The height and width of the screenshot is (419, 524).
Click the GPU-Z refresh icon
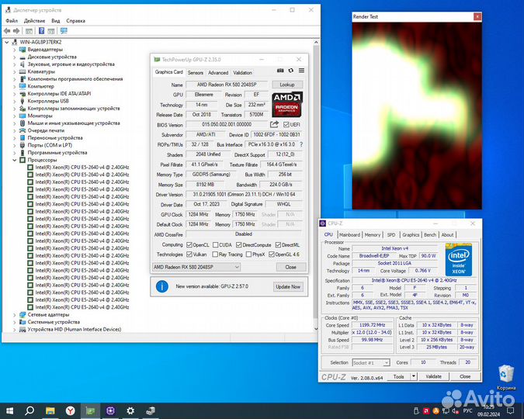tap(290, 71)
